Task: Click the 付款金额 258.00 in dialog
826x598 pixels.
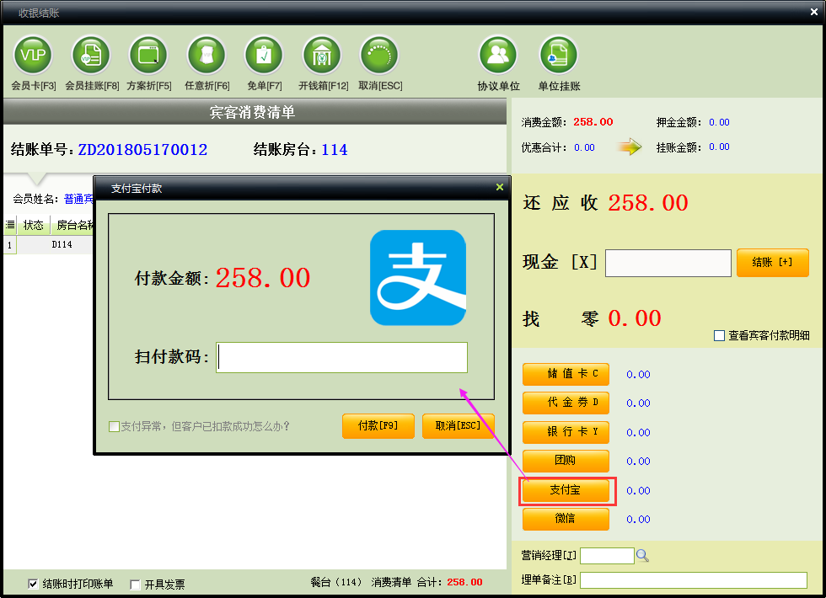Action: (x=263, y=278)
